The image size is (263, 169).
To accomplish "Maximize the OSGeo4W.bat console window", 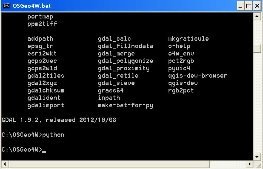I will point(248,6).
